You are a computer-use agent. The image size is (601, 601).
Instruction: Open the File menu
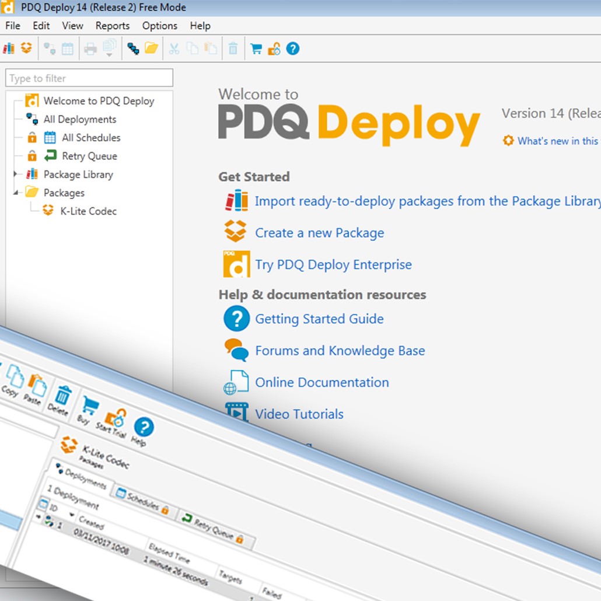(13, 26)
